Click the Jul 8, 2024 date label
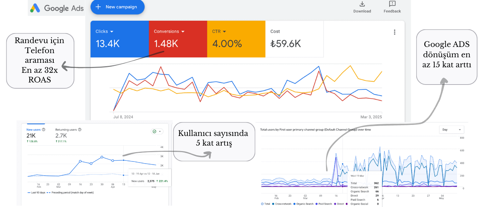Viewport: 484px width, 207px height. 123,117
